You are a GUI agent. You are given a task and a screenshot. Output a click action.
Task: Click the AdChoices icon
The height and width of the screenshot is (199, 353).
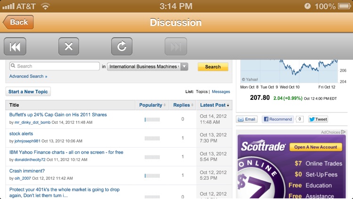[343, 132]
